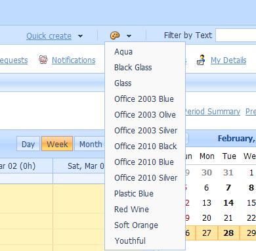Switch to Office 2010 Black theme
Screen dimensions: 256x251
coord(145,147)
